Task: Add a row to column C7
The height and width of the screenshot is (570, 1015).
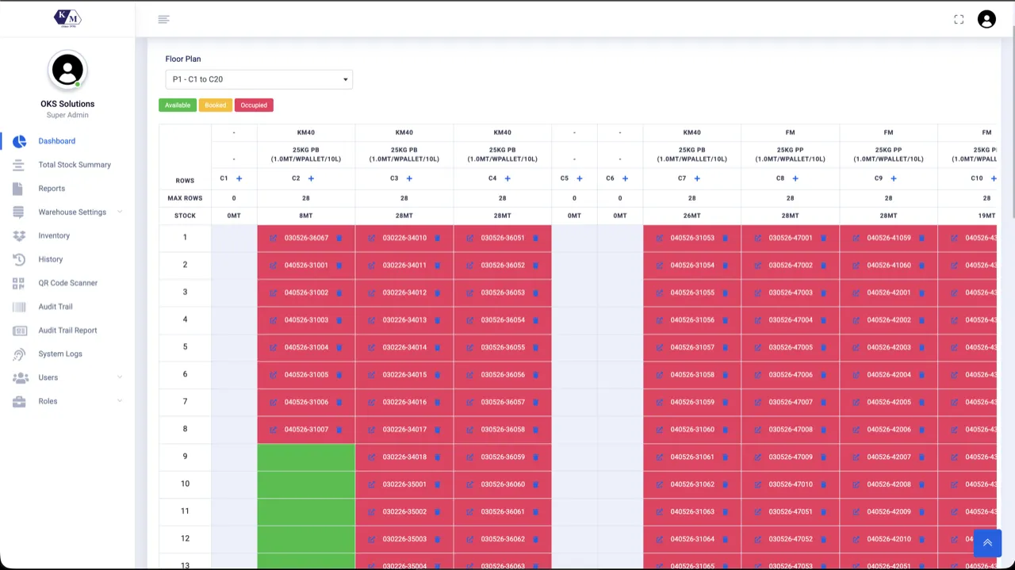Action: (697, 178)
